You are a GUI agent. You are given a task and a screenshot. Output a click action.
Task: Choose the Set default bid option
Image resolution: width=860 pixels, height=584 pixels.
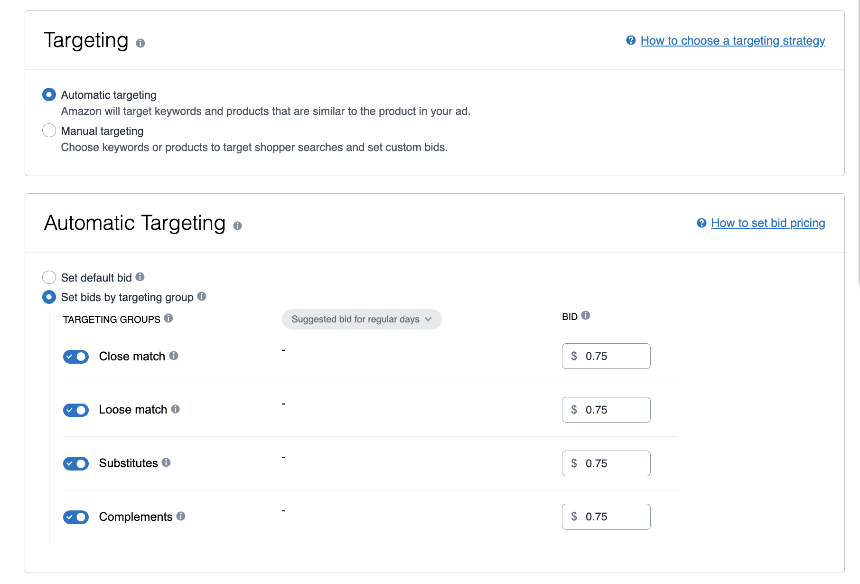coord(49,277)
